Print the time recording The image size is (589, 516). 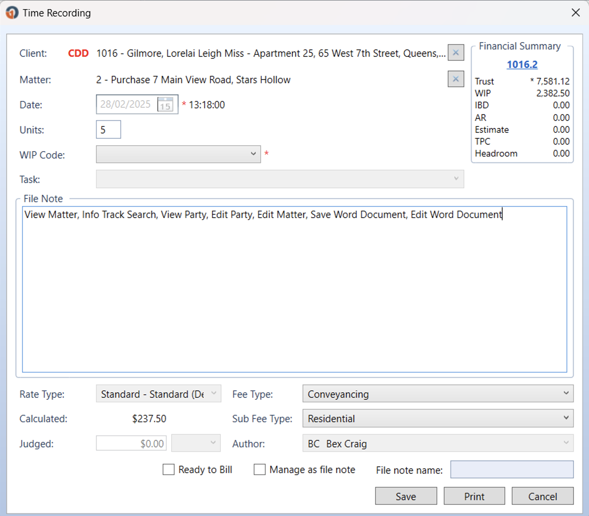click(x=474, y=496)
